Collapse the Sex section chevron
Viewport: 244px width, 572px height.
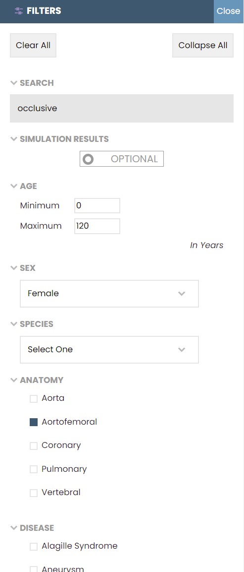[14, 268]
